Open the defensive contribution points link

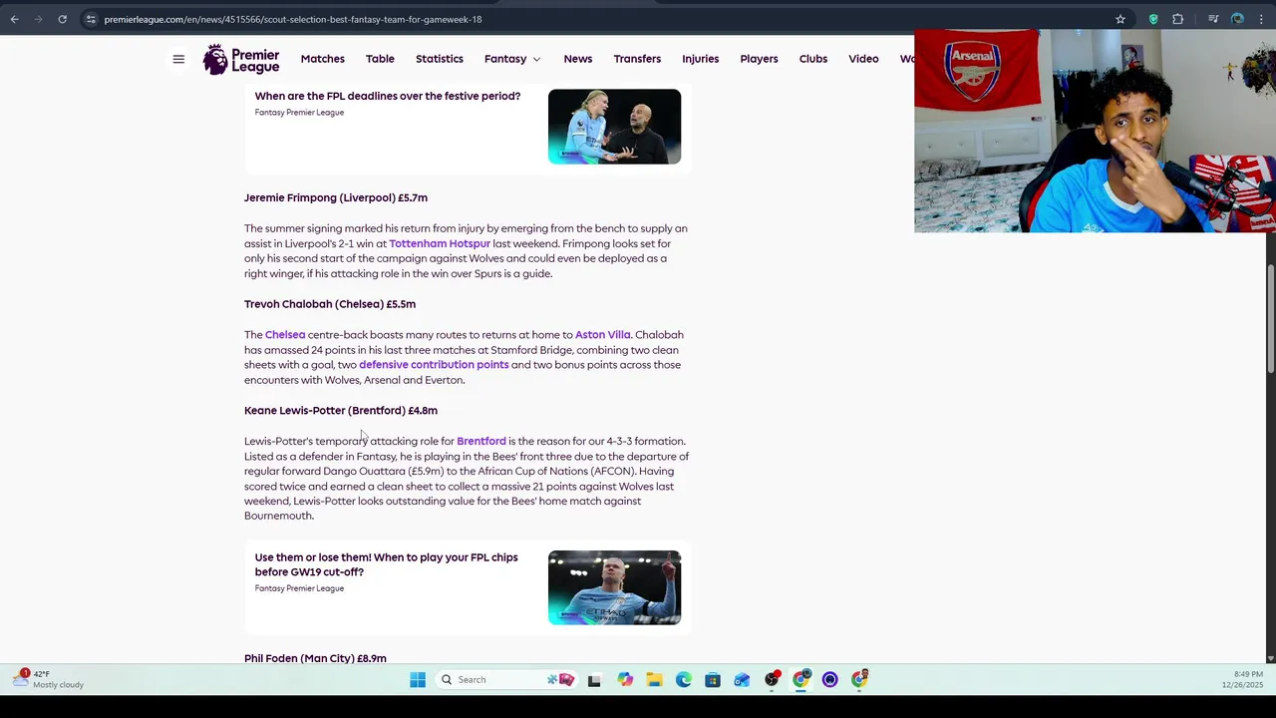[x=434, y=365]
